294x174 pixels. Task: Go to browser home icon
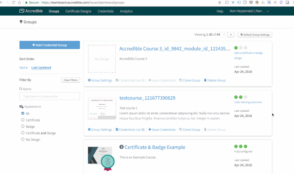(x=19, y=3)
